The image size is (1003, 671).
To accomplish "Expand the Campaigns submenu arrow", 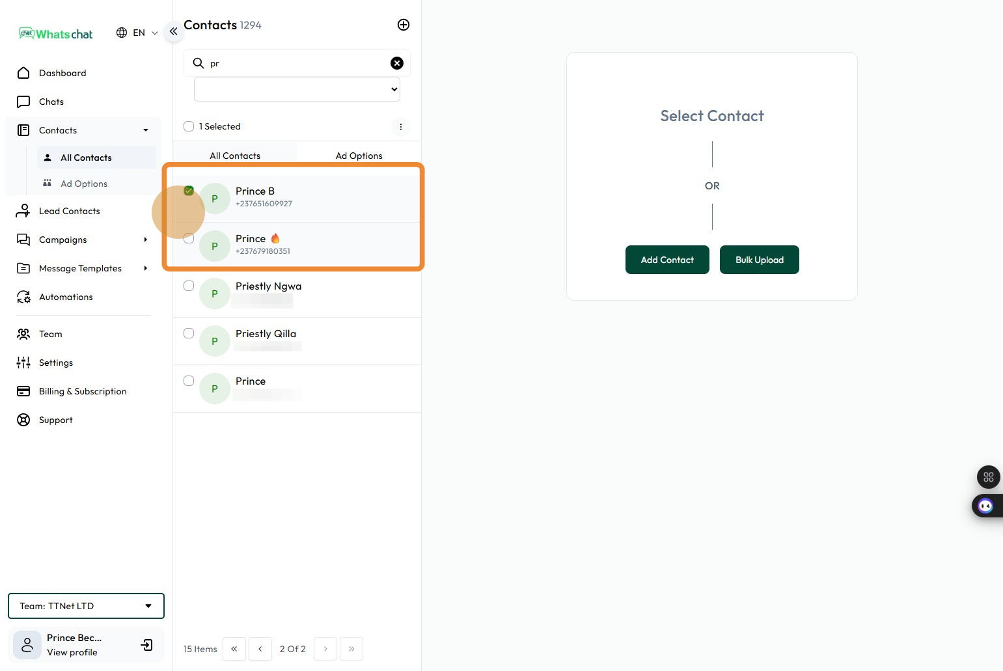I will click(x=146, y=240).
